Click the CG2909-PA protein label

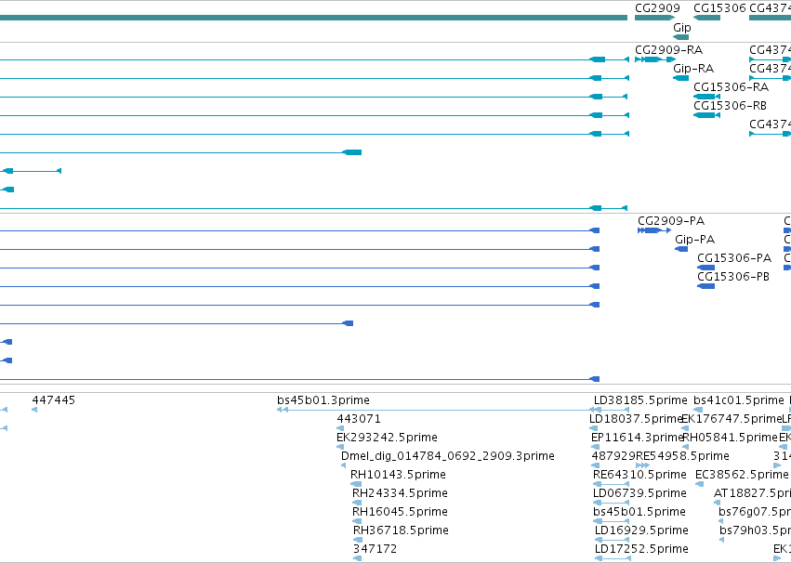(x=671, y=221)
